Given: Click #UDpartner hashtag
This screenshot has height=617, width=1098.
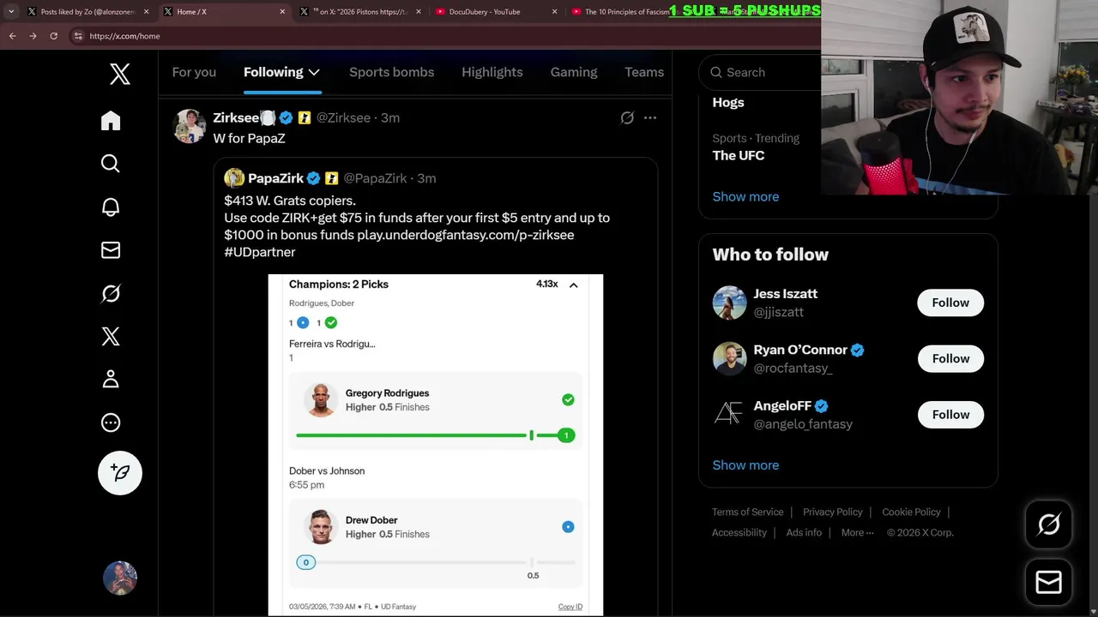Looking at the screenshot, I should coord(260,252).
